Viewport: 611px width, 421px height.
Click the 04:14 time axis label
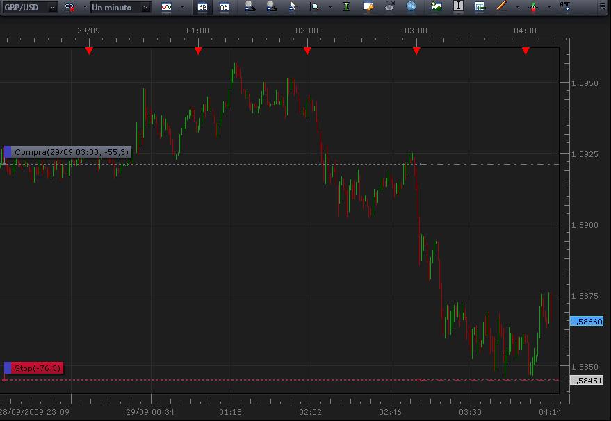click(x=551, y=412)
